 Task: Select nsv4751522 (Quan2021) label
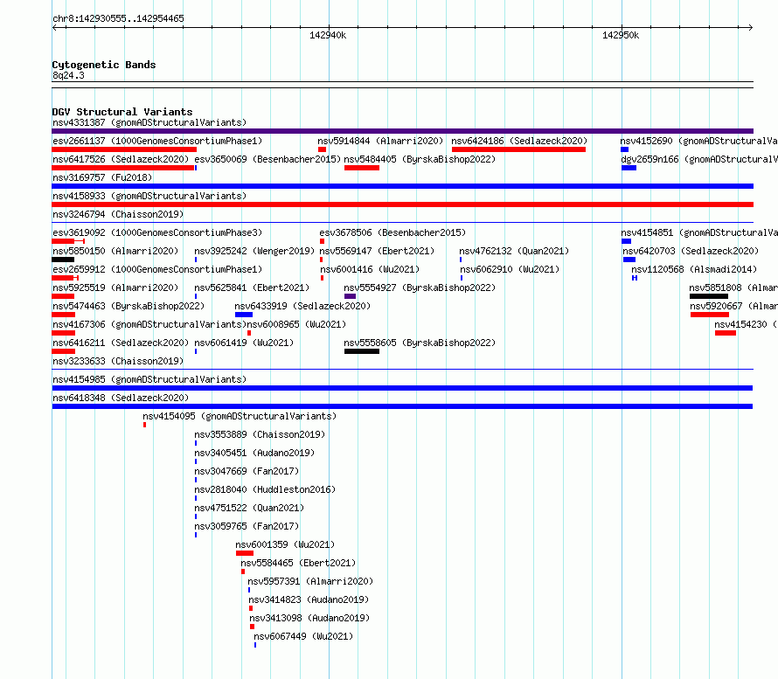tap(249, 508)
